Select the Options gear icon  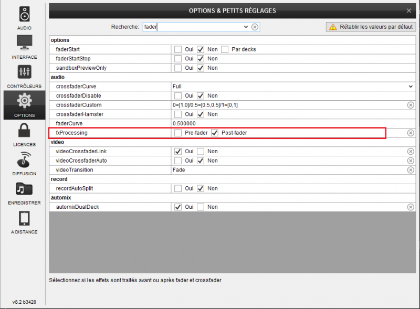(x=24, y=101)
